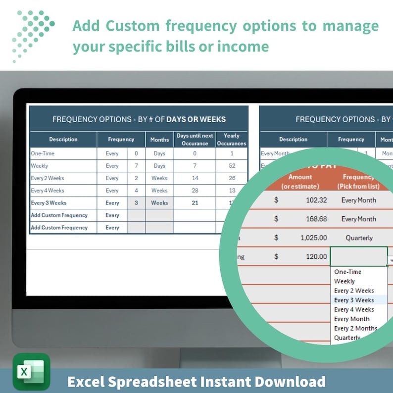Pick Weekly from the frequency list
Viewport: 393px width, 393px height.
coord(344,281)
